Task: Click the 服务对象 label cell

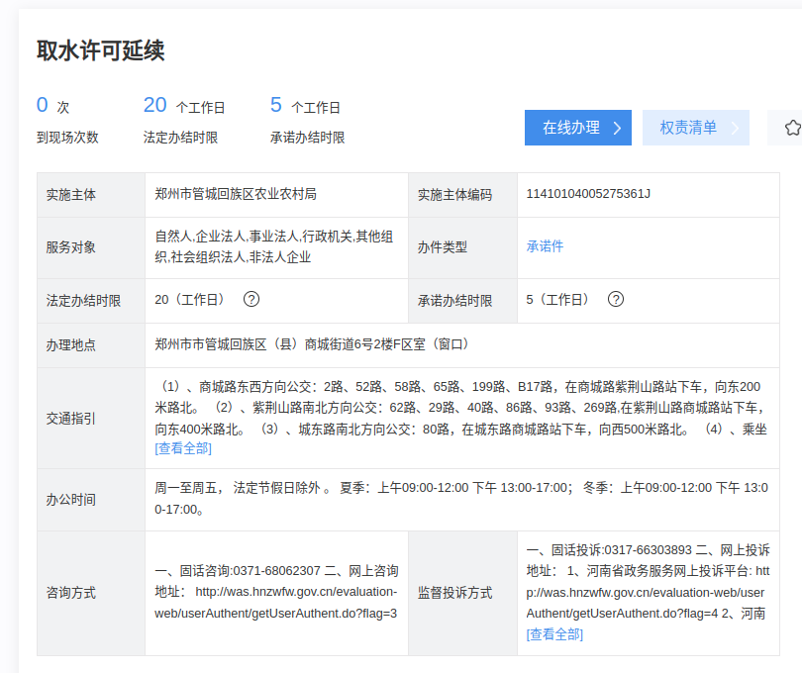Action: [x=91, y=247]
